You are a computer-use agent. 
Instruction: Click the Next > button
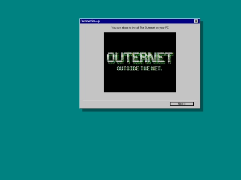point(182,104)
